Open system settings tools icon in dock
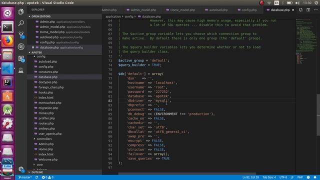This screenshot has height=180, width=320. pyautogui.click(x=7, y=123)
